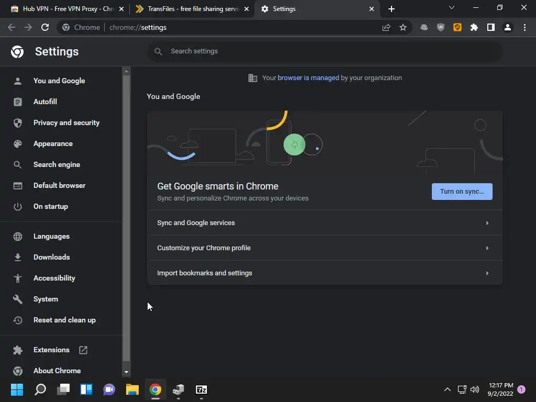
Task: Show hidden system tray icons
Action: [447, 389]
